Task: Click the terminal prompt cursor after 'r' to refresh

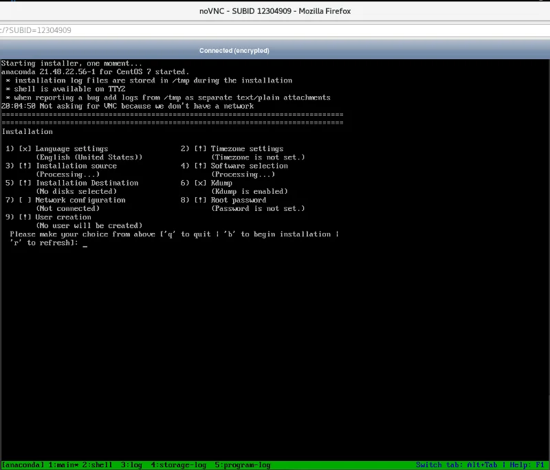Action: click(x=85, y=243)
